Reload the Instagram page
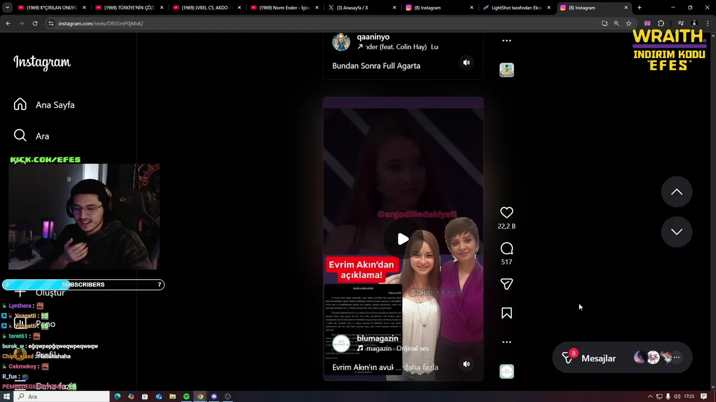This screenshot has width=716, height=402. pos(35,23)
